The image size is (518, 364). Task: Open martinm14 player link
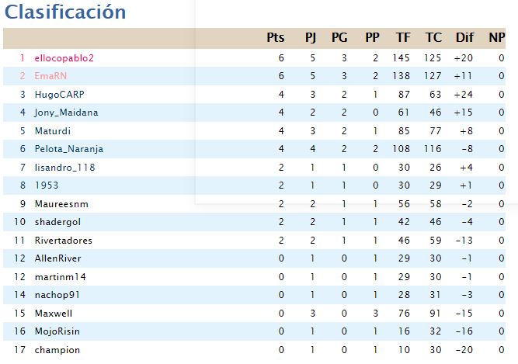61,276
